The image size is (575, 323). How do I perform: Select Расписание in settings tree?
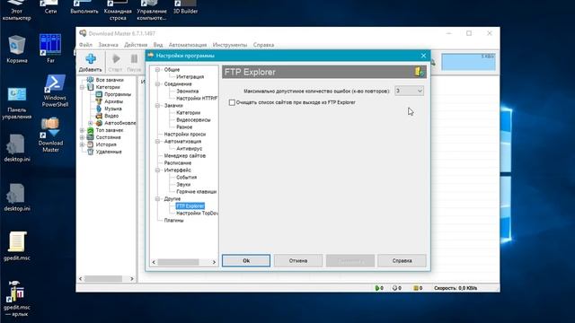(178, 163)
